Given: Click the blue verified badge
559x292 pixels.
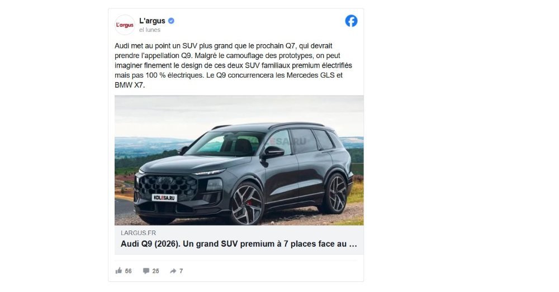Looking at the screenshot, I should pyautogui.click(x=171, y=21).
